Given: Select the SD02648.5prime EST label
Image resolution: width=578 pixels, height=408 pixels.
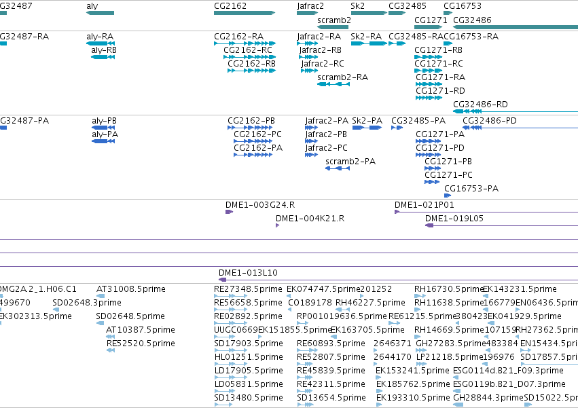Looking at the screenshot, I should [x=130, y=316].
